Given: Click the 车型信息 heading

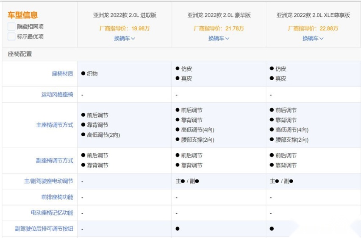Looking at the screenshot, I should (x=22, y=15).
